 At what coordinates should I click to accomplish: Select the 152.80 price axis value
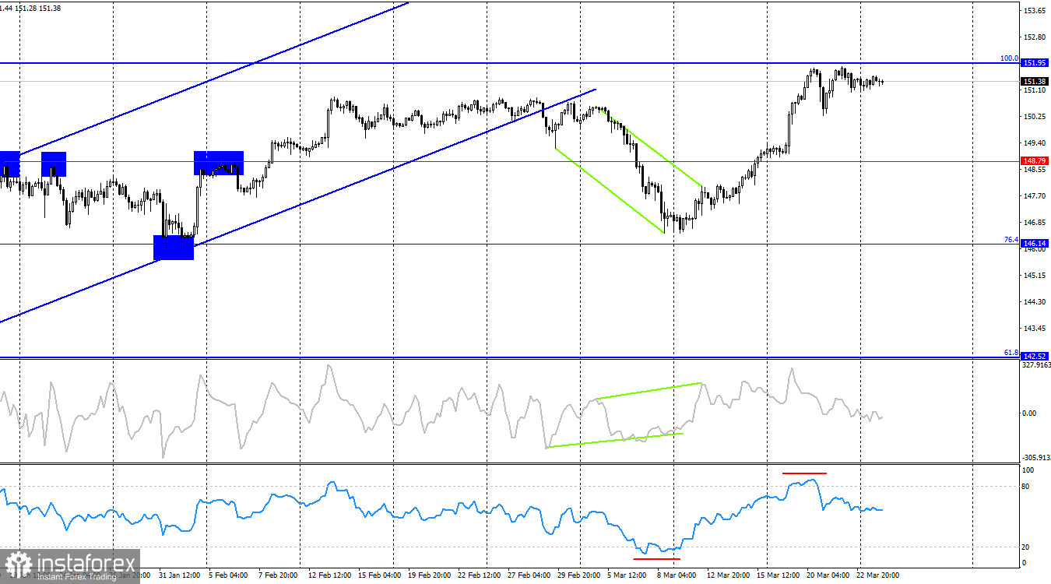[1035, 37]
